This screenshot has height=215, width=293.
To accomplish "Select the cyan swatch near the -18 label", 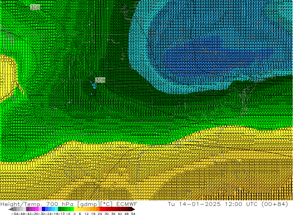I will click(x=56, y=209).
